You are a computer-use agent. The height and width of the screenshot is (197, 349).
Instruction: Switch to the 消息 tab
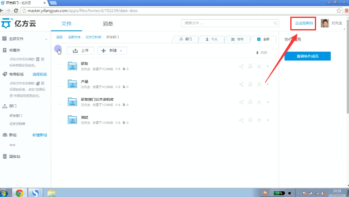[x=108, y=24]
